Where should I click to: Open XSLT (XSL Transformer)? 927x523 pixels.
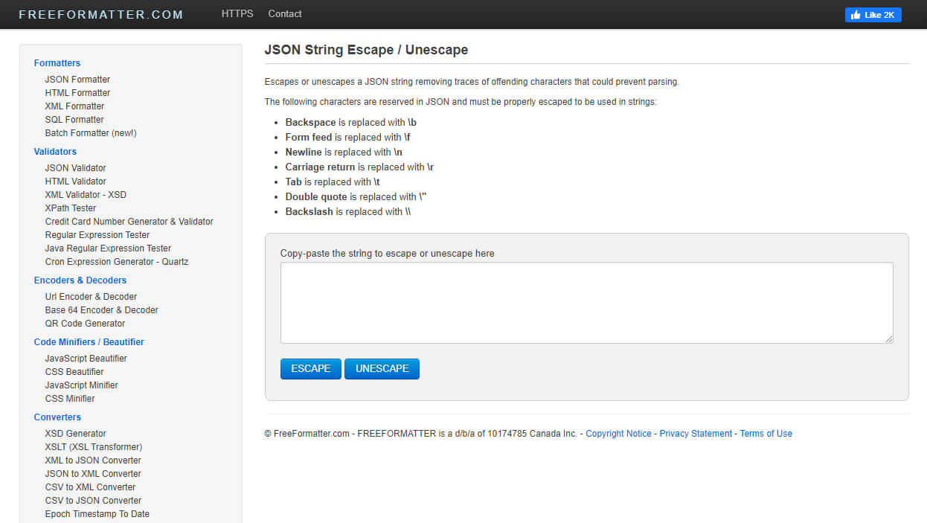93,447
